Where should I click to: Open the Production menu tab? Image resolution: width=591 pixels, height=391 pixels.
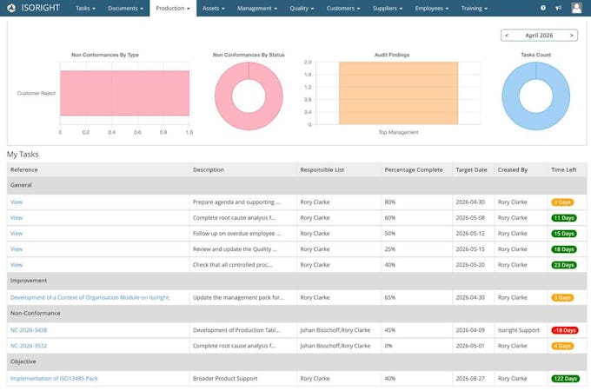tap(173, 9)
